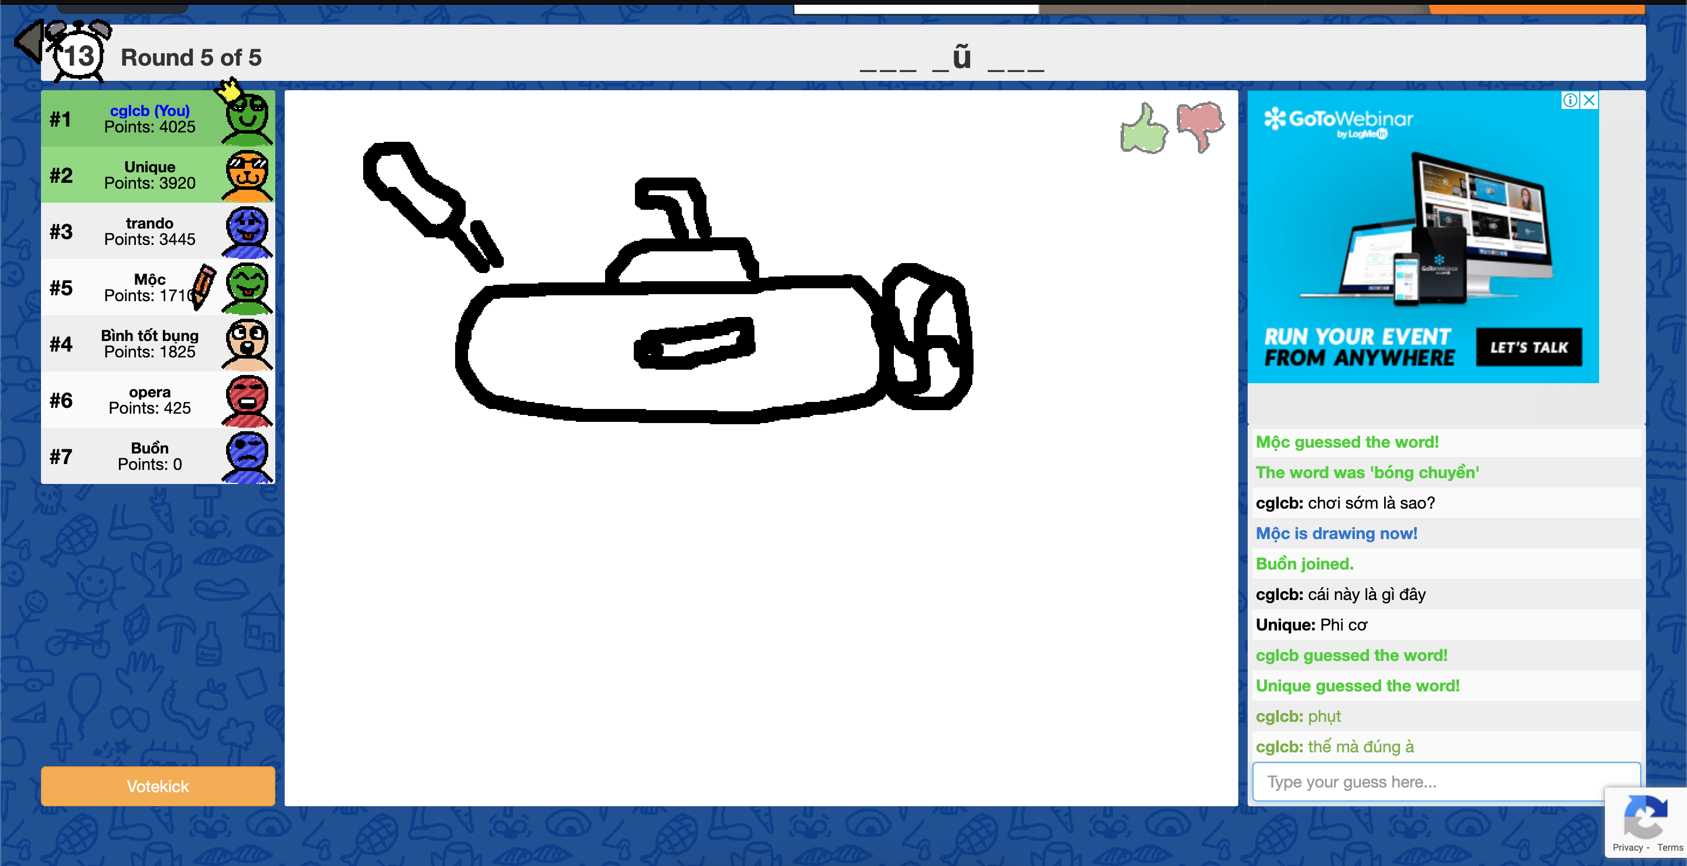Open the ad info icon

click(1570, 100)
